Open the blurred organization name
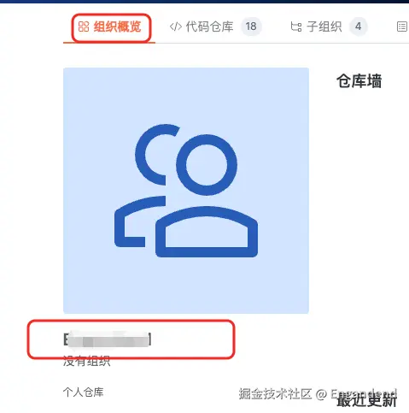The width and height of the screenshot is (409, 413). point(107,339)
